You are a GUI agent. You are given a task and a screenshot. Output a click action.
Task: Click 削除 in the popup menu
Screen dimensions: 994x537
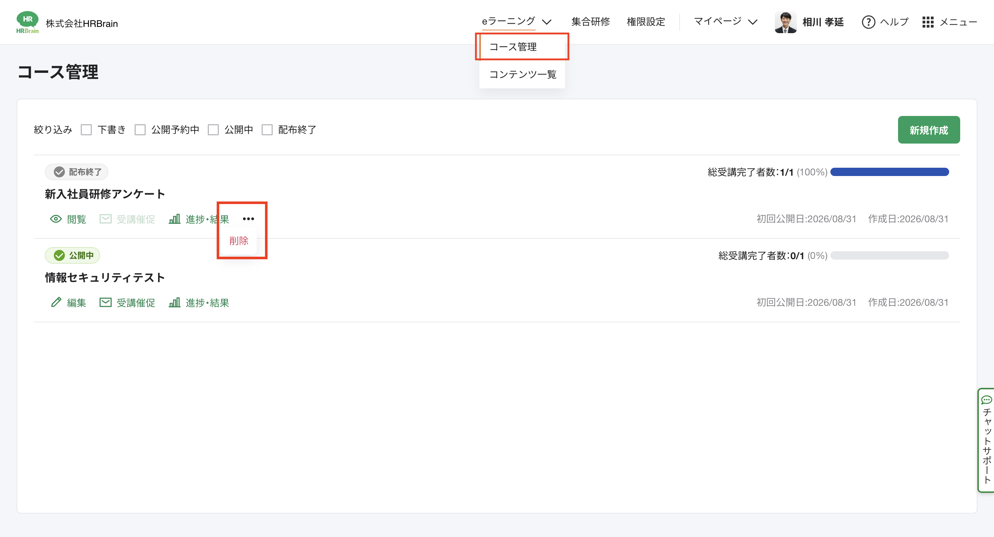[239, 241]
